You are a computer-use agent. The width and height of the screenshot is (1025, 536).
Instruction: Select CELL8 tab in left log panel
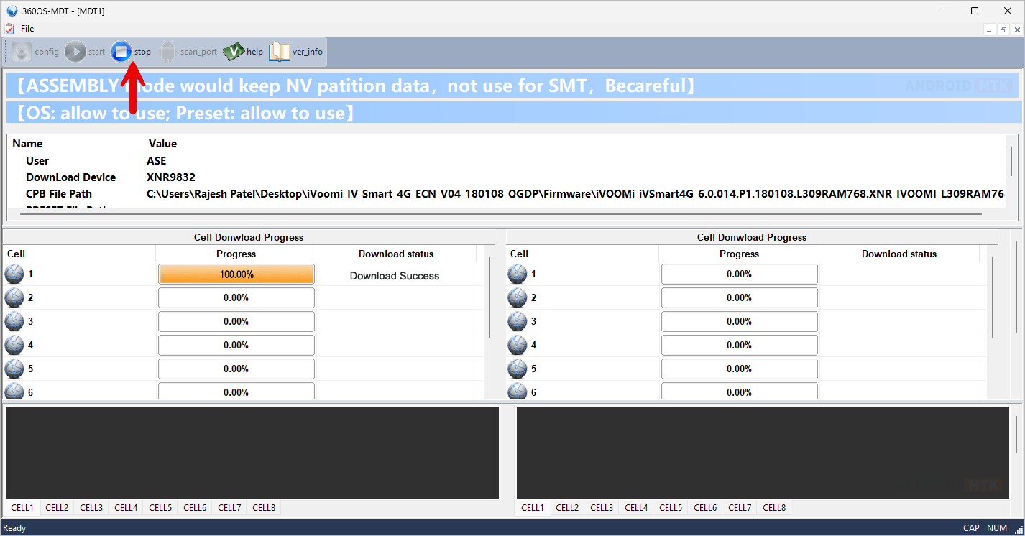click(x=264, y=508)
